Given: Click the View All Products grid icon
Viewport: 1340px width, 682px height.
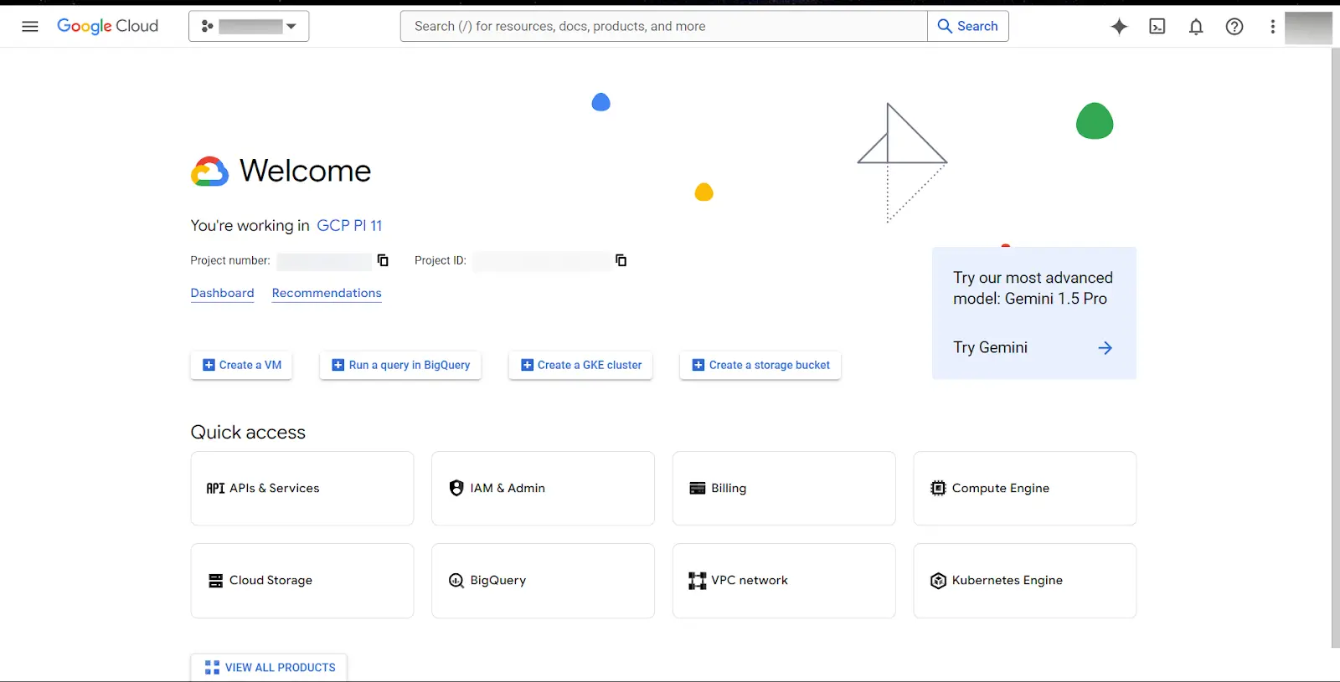Looking at the screenshot, I should 212,667.
